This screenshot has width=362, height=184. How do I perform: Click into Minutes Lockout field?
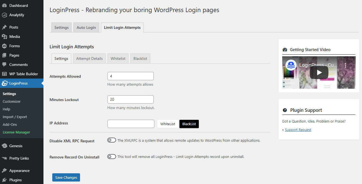point(131,99)
